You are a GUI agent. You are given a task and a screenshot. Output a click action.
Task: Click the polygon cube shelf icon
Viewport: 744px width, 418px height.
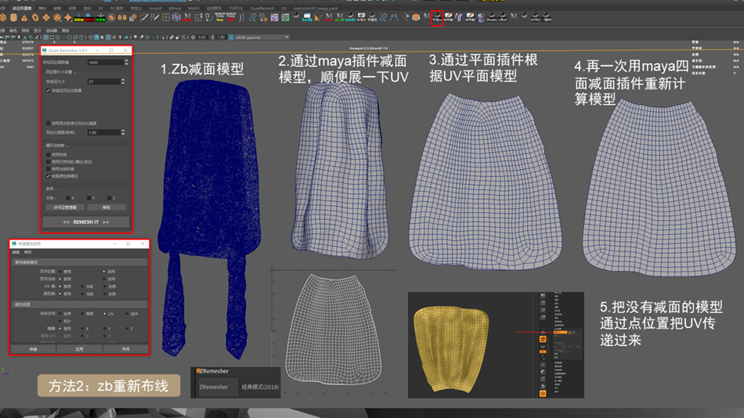[3, 17]
